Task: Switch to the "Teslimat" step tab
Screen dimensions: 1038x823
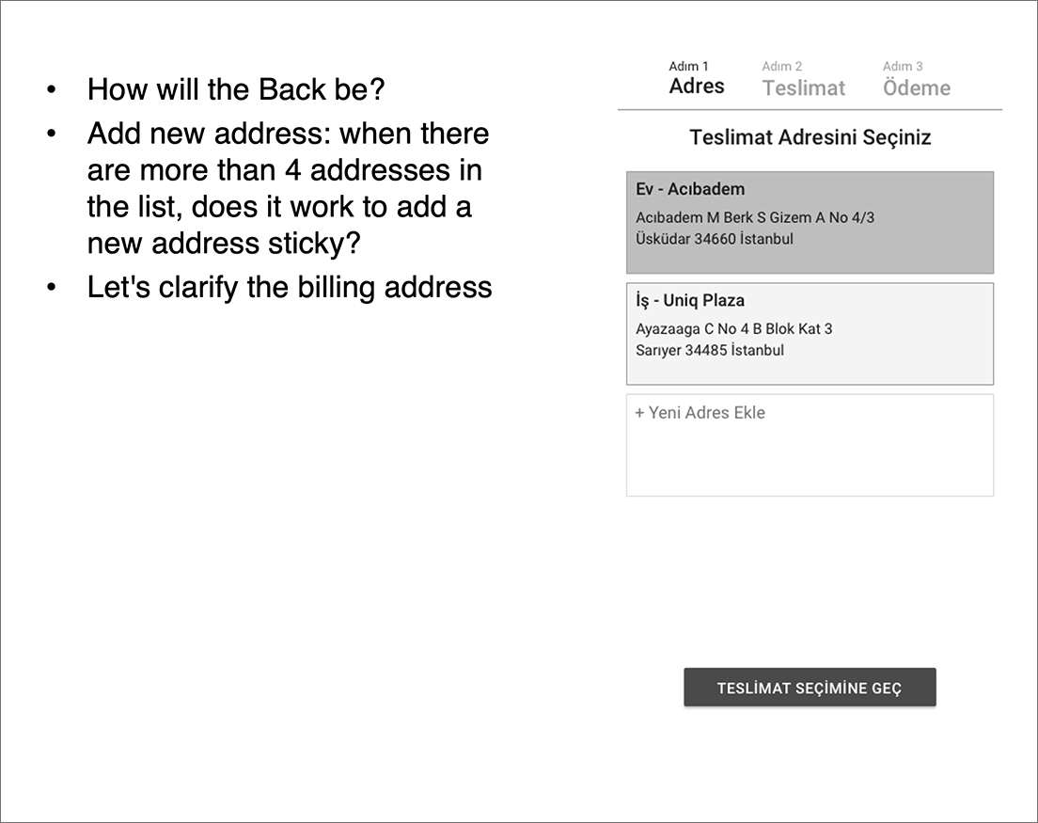Action: click(x=803, y=88)
